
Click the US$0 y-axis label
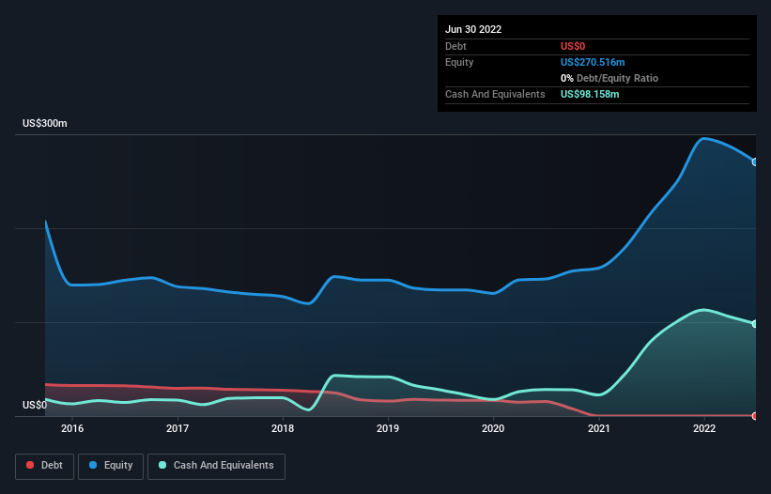[35, 405]
